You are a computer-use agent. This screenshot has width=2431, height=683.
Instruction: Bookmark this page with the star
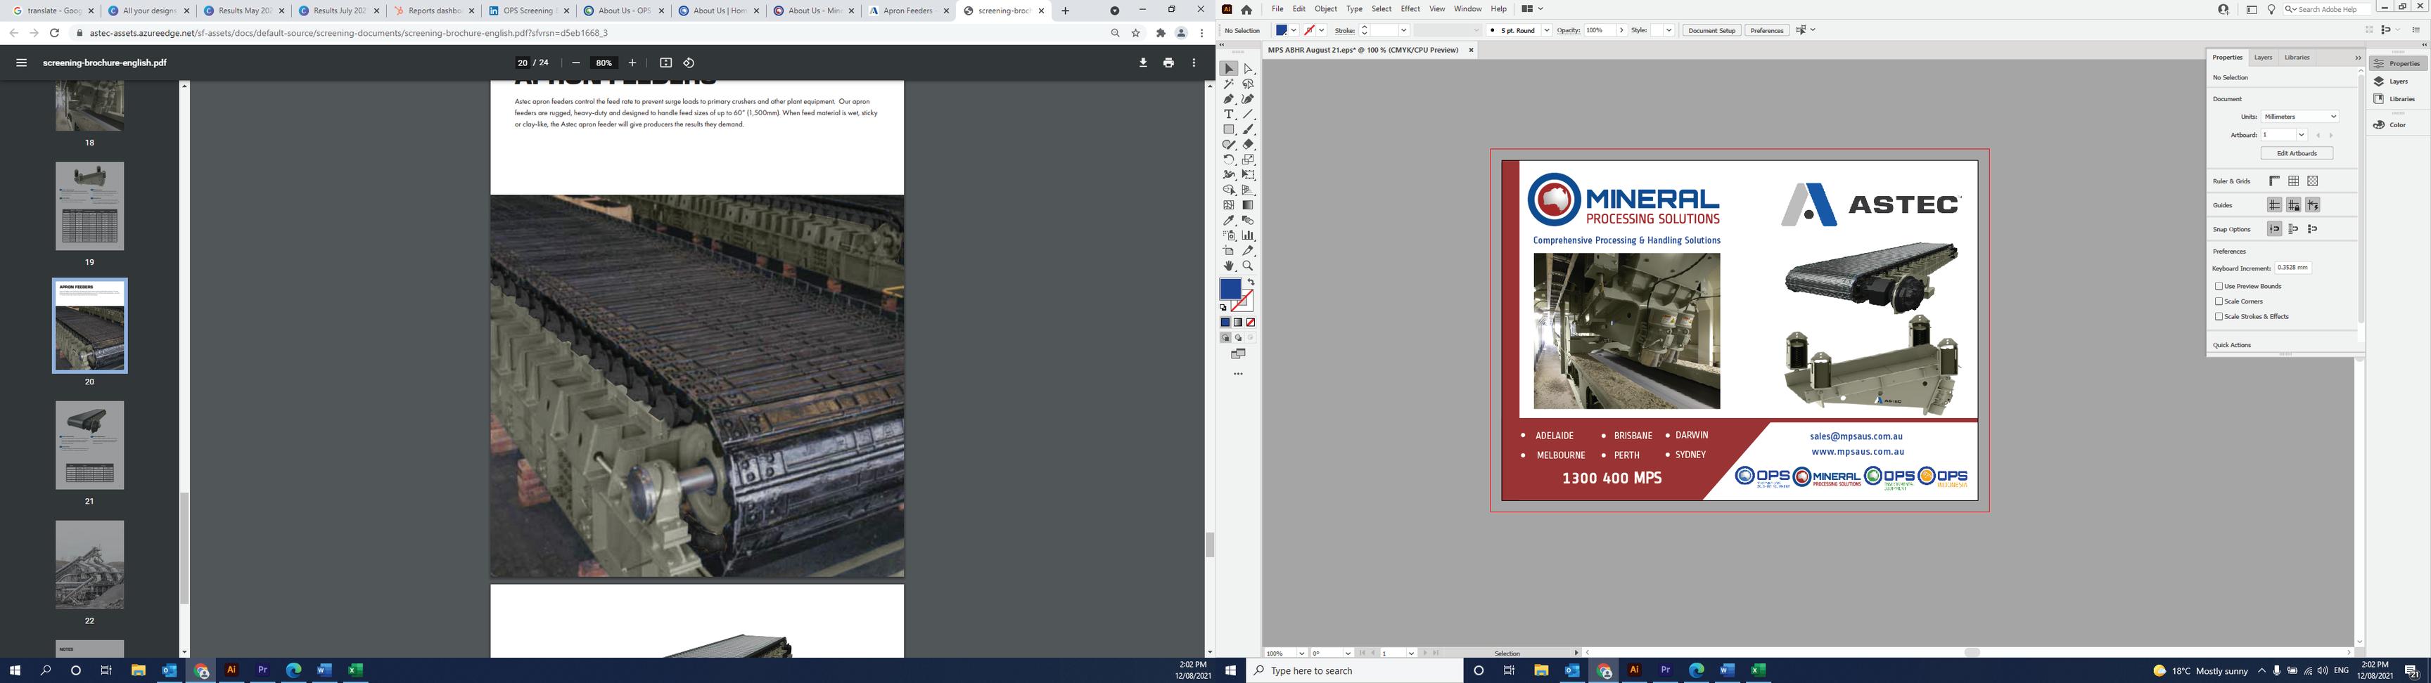tap(1136, 33)
